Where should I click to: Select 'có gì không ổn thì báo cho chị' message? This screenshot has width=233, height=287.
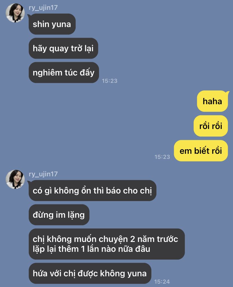click(x=92, y=191)
